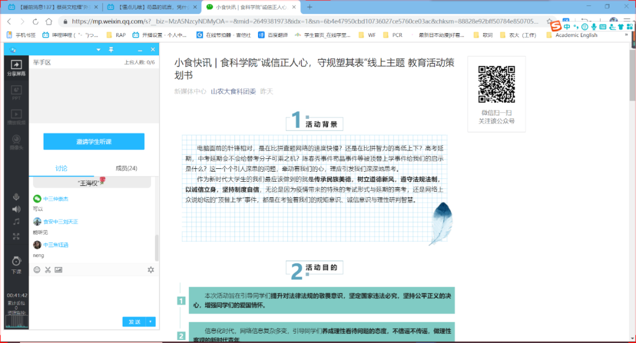Select the 讨论 discussion tab
The width and height of the screenshot is (636, 343).
click(62, 168)
